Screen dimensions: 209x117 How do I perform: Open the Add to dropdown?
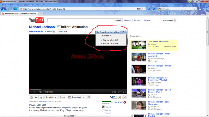point(51,97)
